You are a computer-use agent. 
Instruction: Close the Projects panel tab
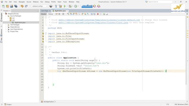click(x=10, y=11)
